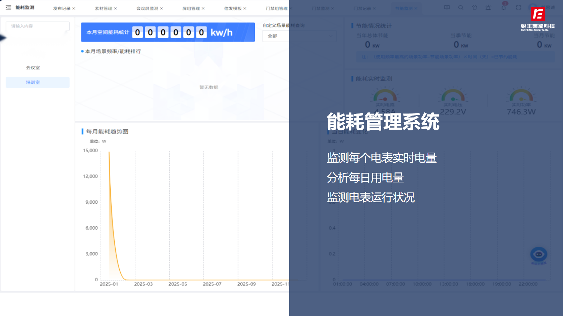Image resolution: width=563 pixels, height=316 pixels.
Task: Click the hamburger menu beside 能耗监测
Action: pyautogui.click(x=8, y=8)
